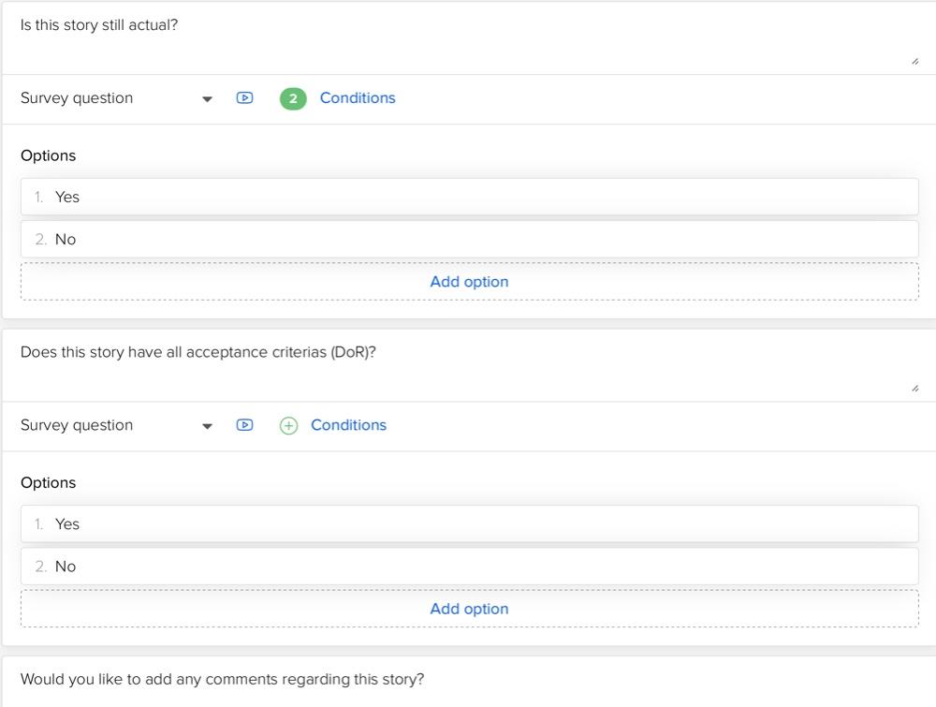Open Conditions link for 'Is this story still actual?'
Viewport: 936px width, 707px height.
358,98
